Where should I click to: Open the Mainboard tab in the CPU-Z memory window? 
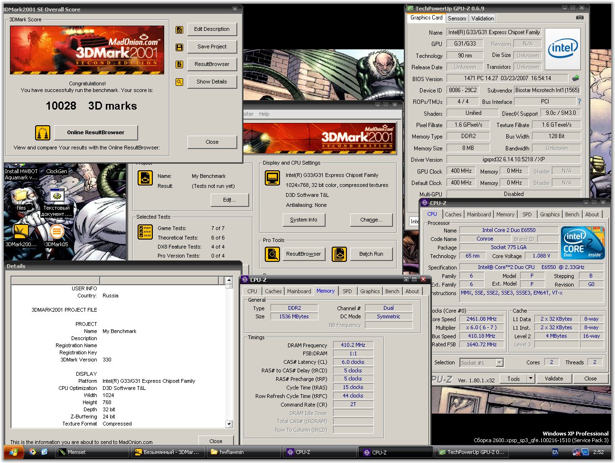coord(299,291)
